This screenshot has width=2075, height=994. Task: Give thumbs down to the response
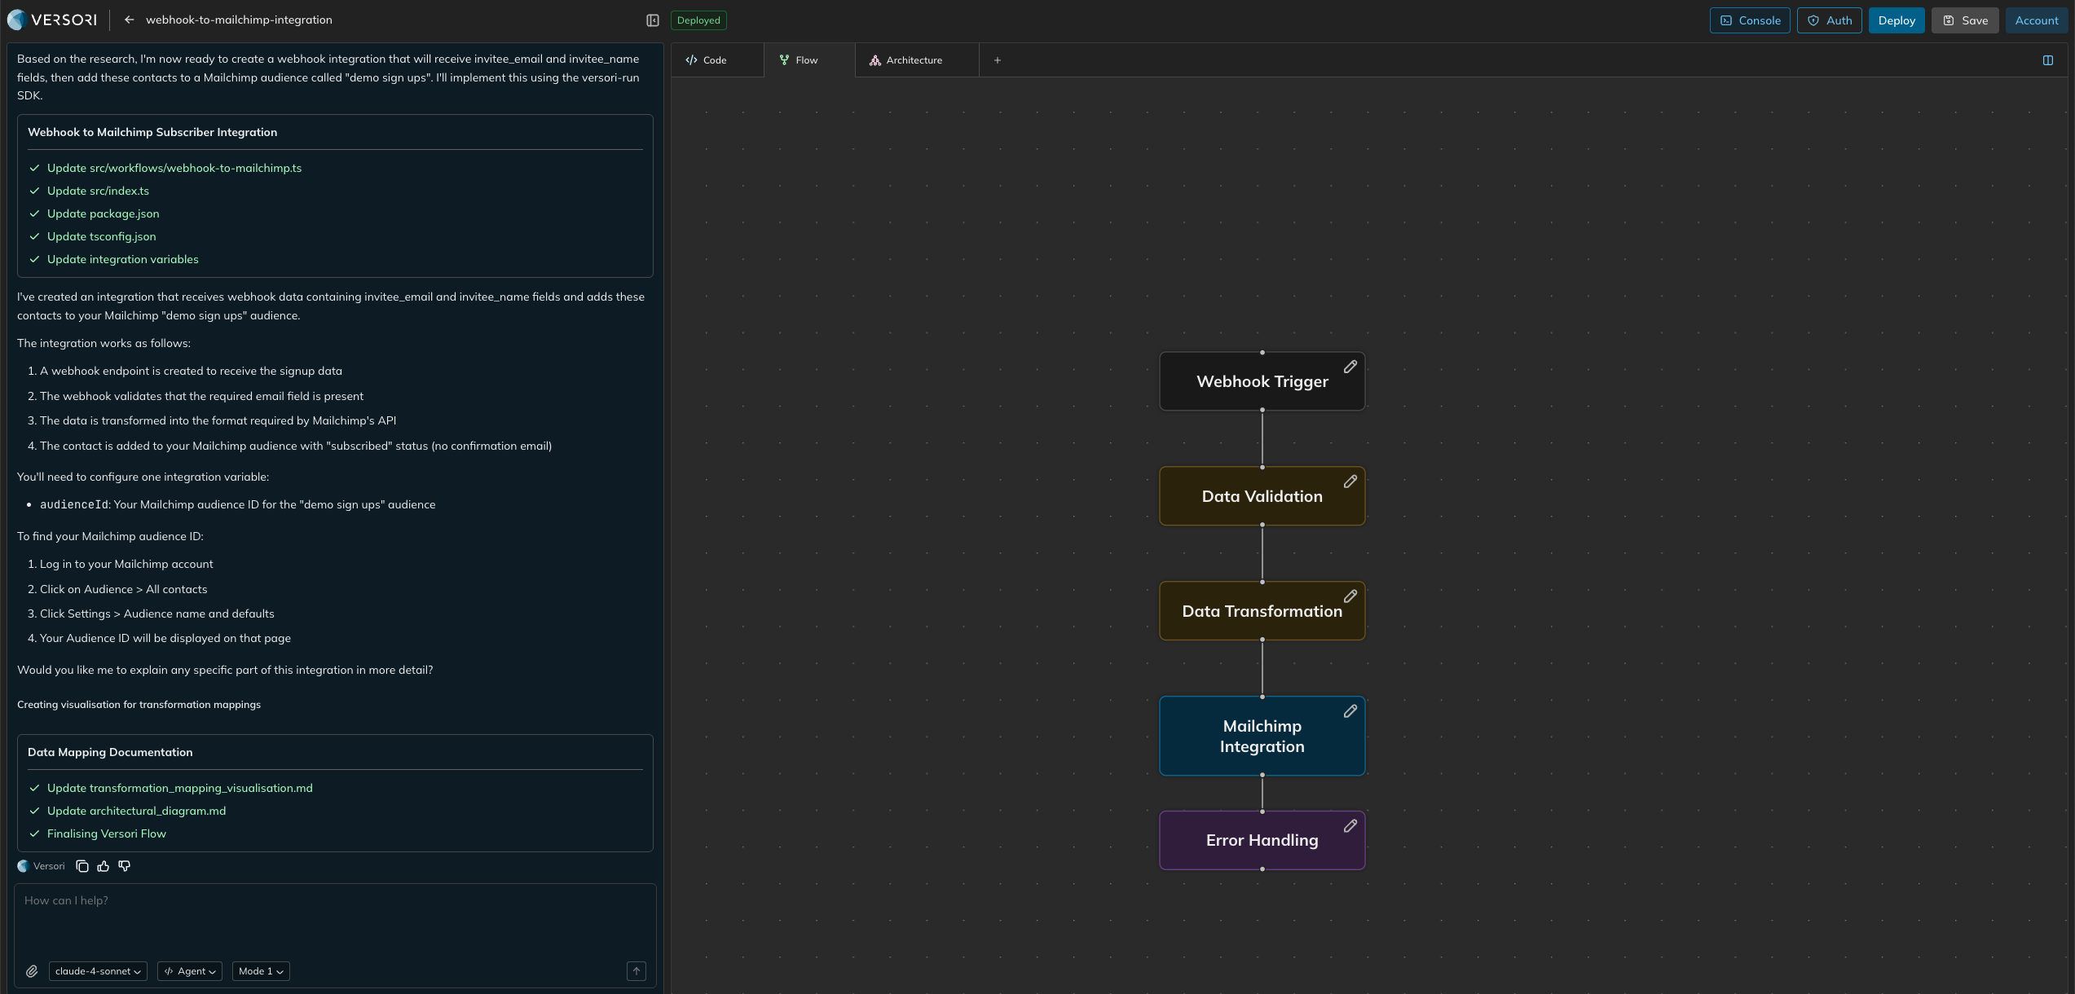(x=125, y=866)
